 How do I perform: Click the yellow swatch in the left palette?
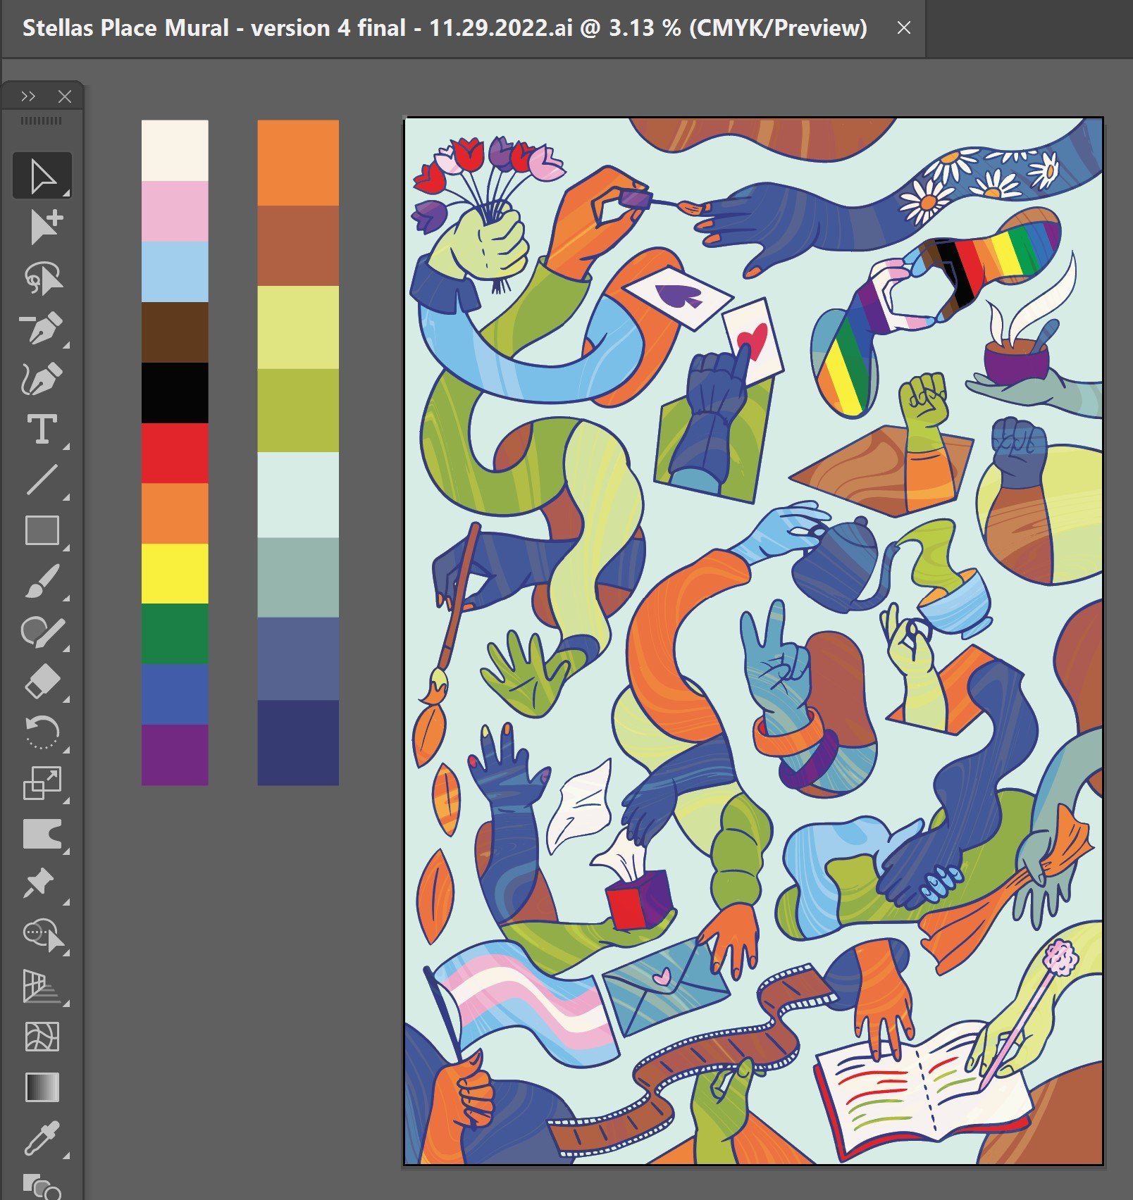pos(175,573)
